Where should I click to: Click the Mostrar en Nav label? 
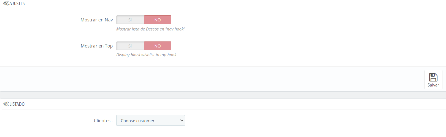pos(97,20)
